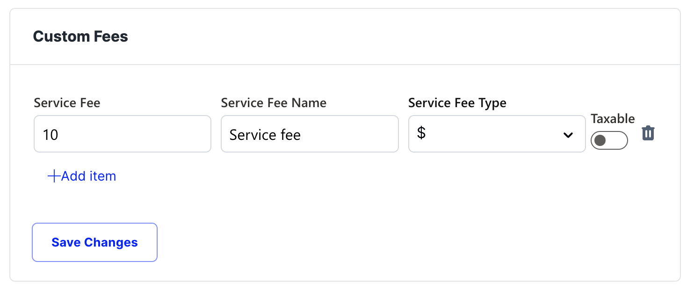Screen dimensions: 694x291
Task: Select the Taxable label text
Action: tap(613, 118)
